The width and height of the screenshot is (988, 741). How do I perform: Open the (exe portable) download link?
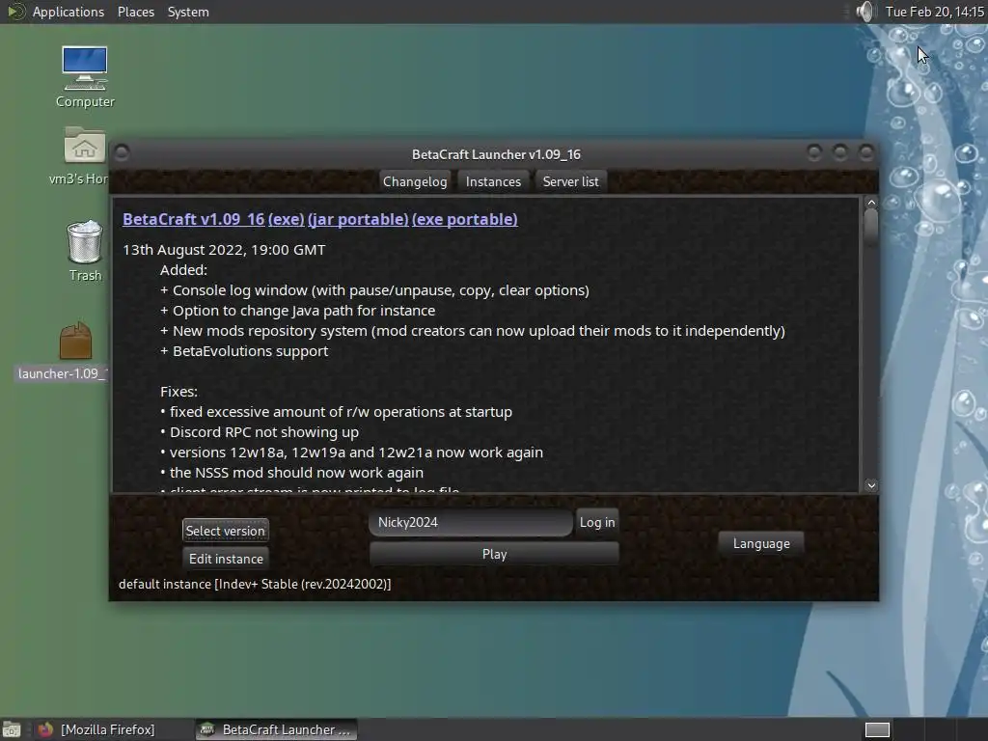[465, 219]
